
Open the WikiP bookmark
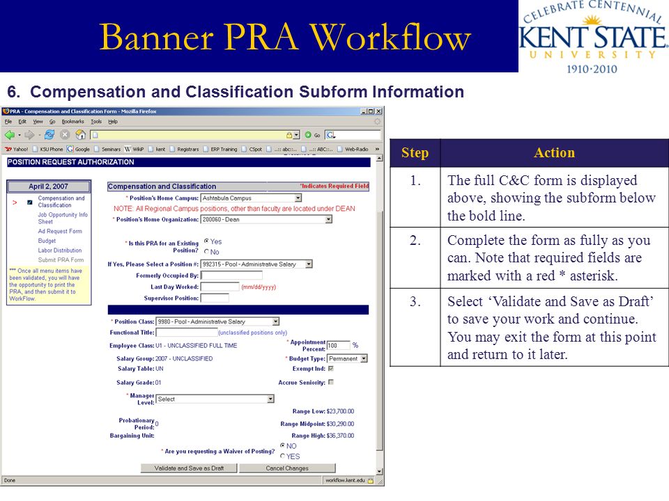(134, 149)
